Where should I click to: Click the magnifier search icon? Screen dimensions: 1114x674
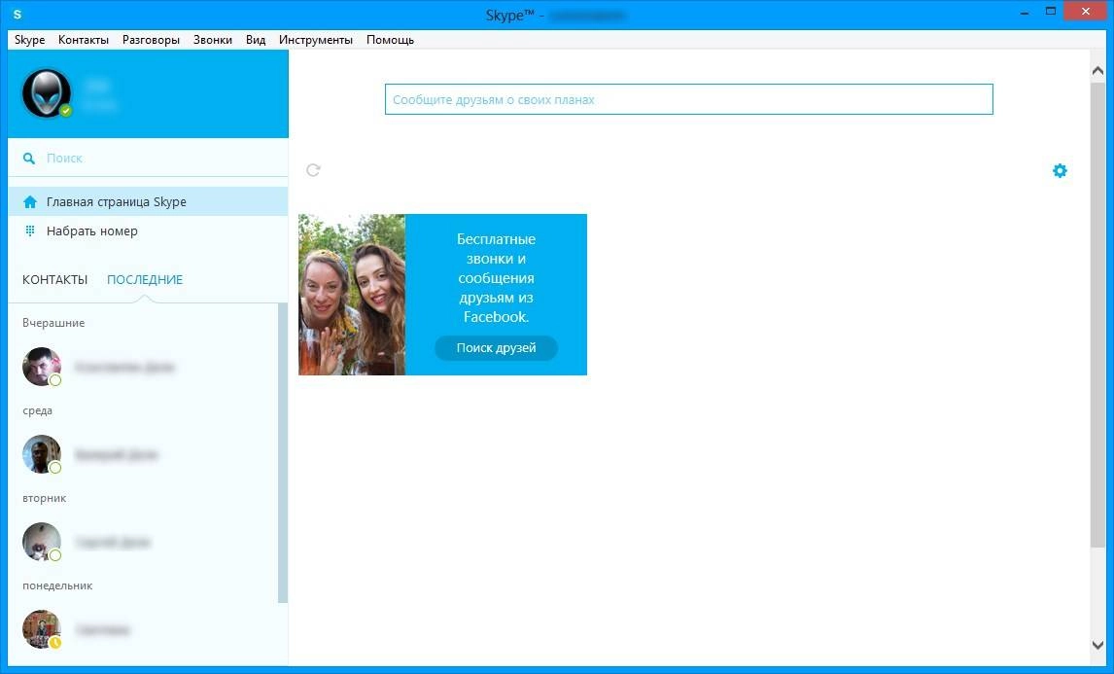(29, 158)
